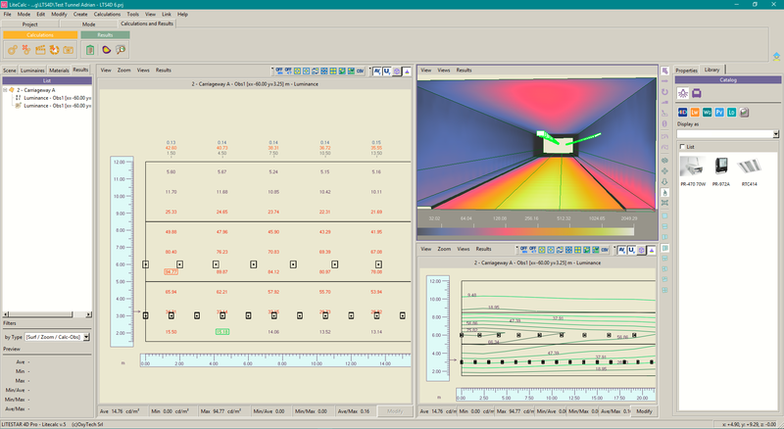Select the PR-972A luminaire thumbnail

721,171
